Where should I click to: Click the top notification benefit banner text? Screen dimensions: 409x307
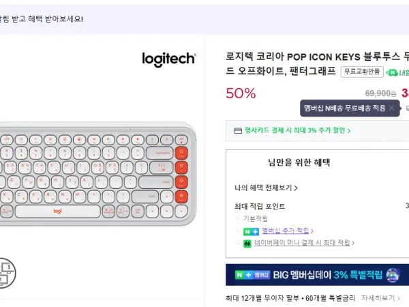[41, 18]
